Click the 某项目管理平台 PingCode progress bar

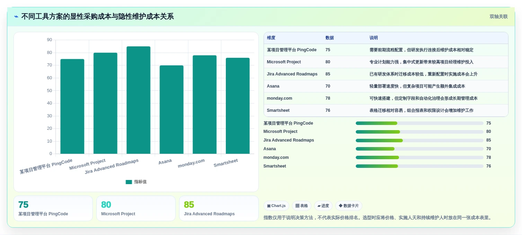419,123
